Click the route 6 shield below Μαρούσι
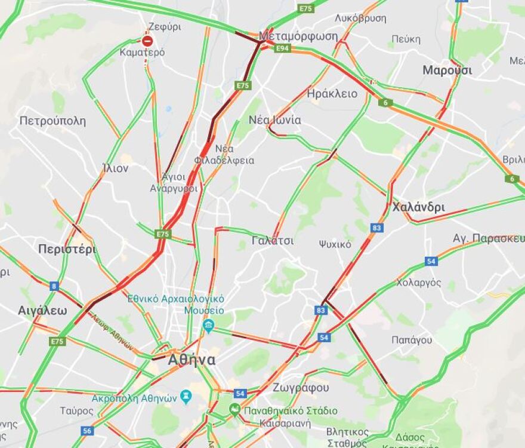The image size is (525, 448). pyautogui.click(x=385, y=103)
